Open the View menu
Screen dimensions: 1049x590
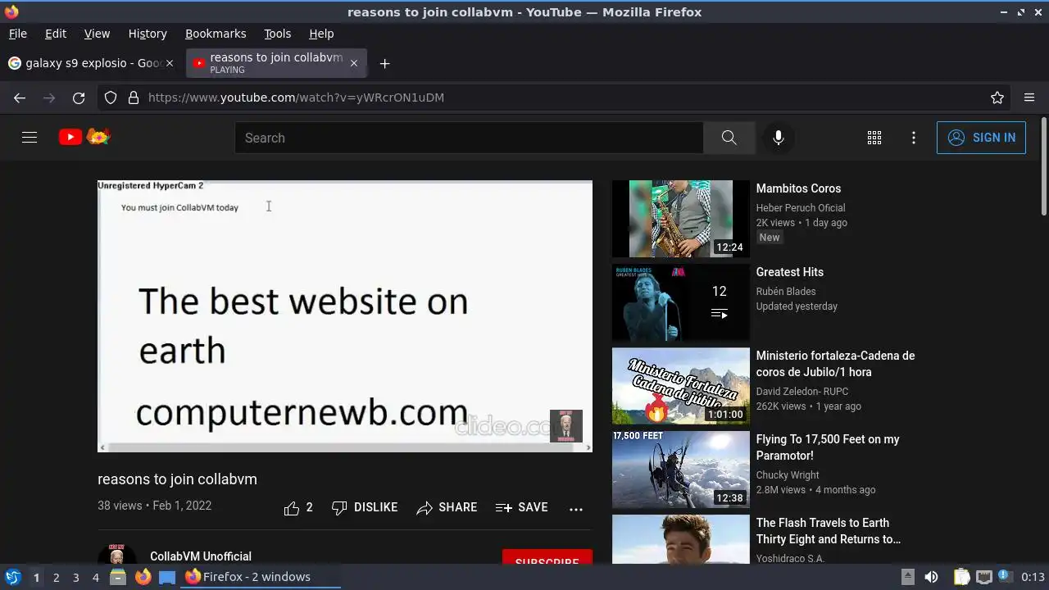click(97, 34)
